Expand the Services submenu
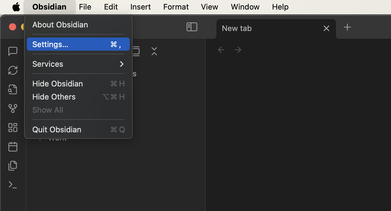Screen dimensions: 391x211 coord(78,64)
